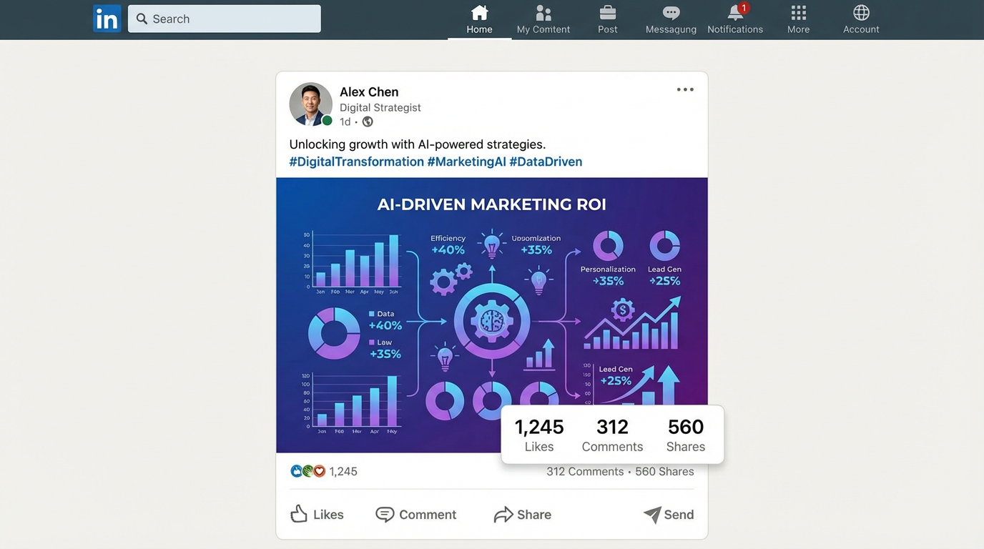Click the heart reaction emoji under the image

pyautogui.click(x=319, y=470)
